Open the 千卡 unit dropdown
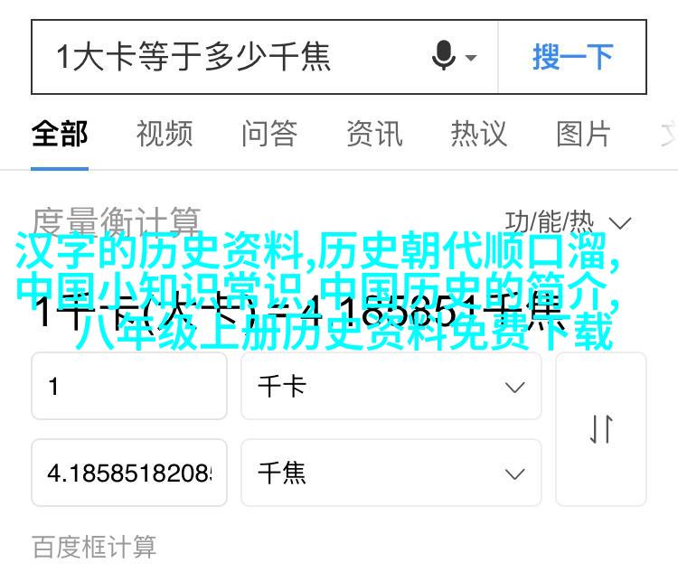678x572 pixels. point(391,386)
